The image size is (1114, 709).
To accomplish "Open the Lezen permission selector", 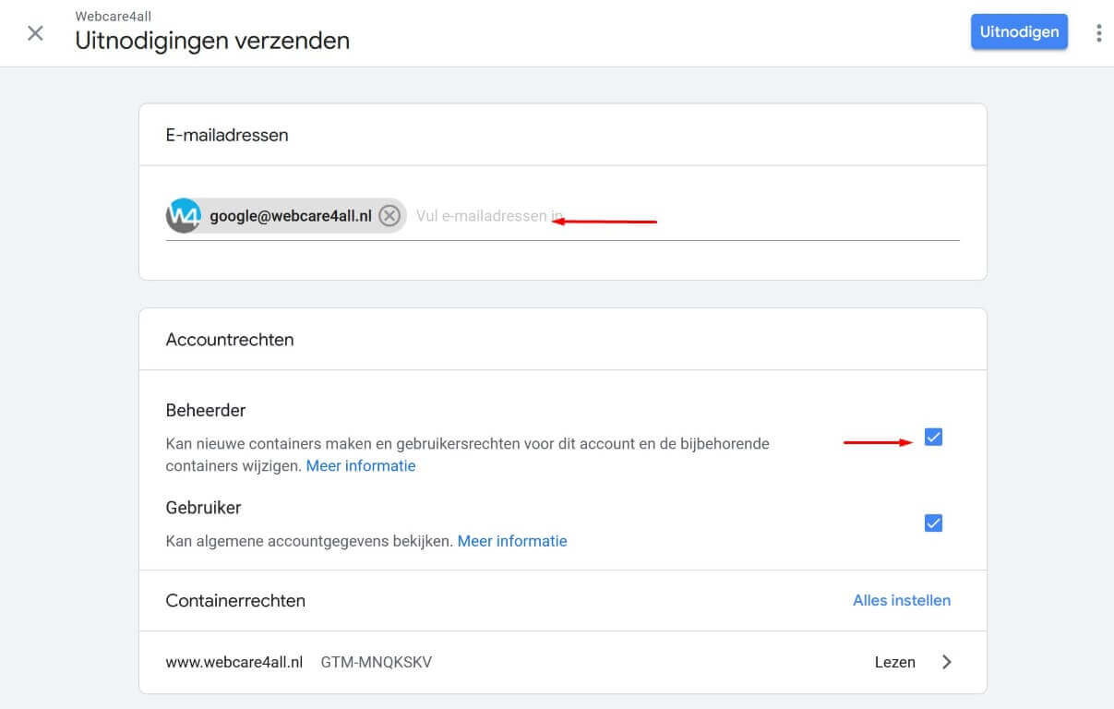I will 895,662.
